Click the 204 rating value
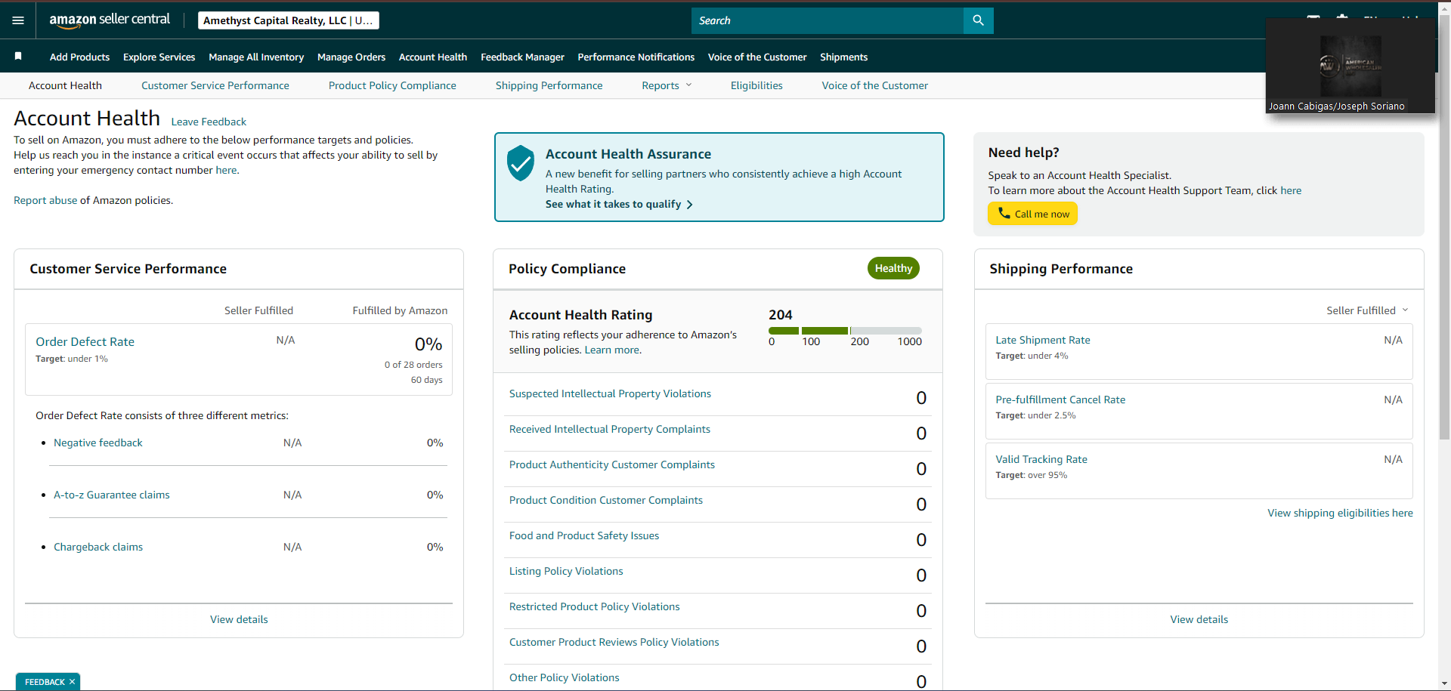This screenshot has width=1451, height=691. [x=780, y=315]
